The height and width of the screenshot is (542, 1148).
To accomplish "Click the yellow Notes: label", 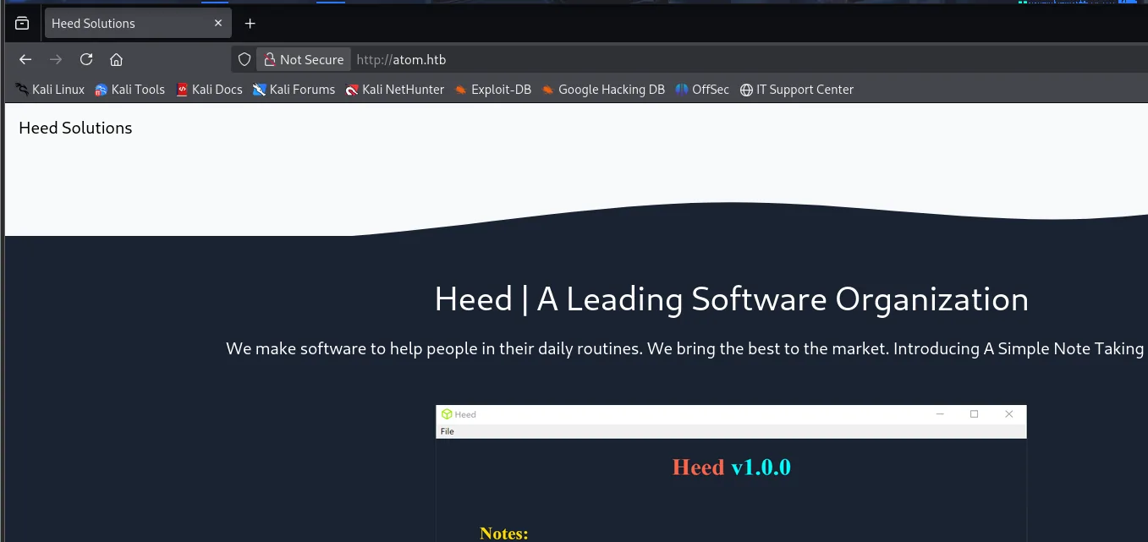I will coord(503,533).
